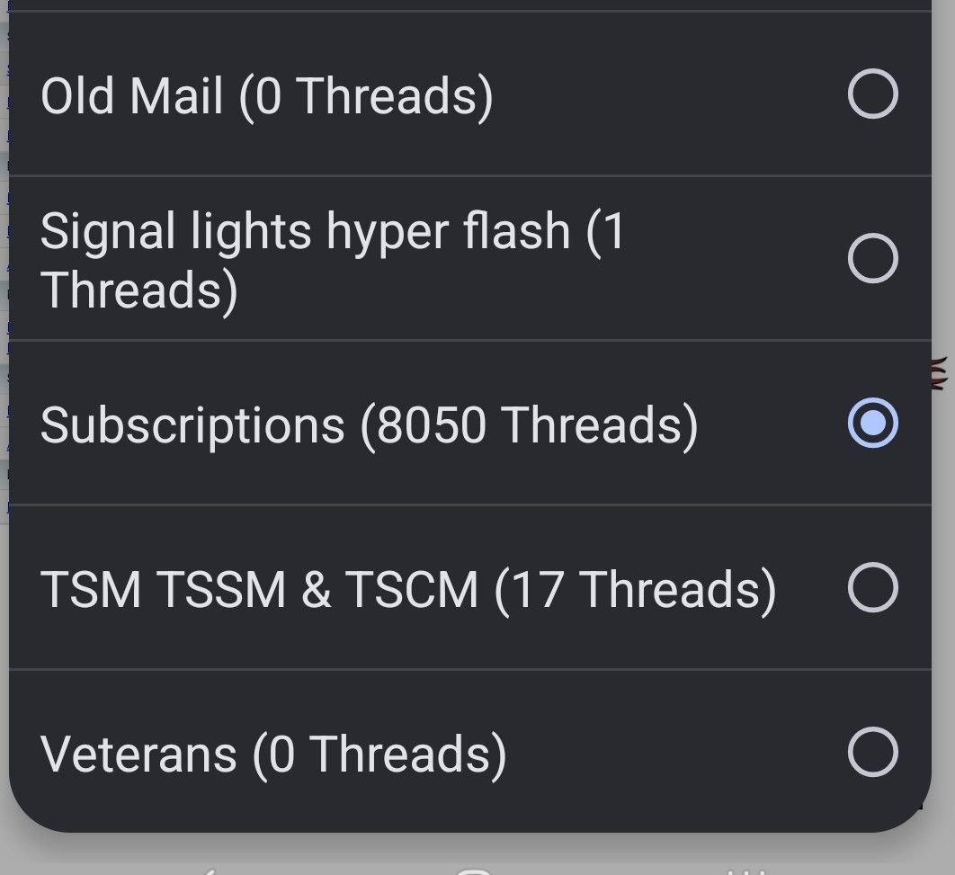This screenshot has width=955, height=875.
Task: Click "(0 Threads)" beside Veterans
Action: click(379, 754)
